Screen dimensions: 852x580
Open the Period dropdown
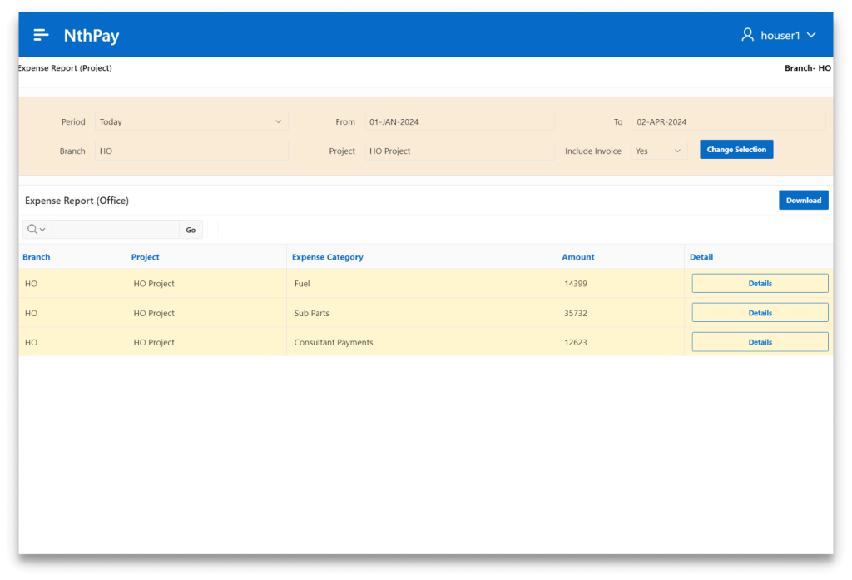coord(191,121)
